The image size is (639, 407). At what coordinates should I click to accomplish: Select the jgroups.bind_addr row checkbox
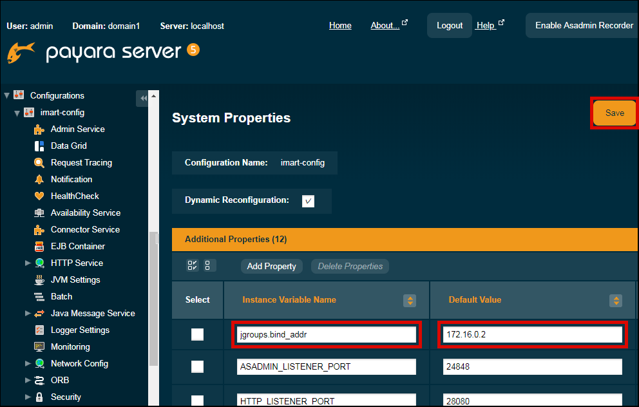point(197,334)
